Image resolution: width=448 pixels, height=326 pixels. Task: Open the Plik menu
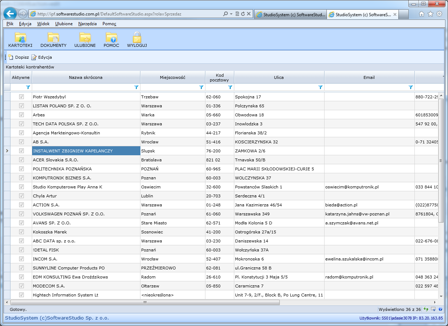point(10,24)
